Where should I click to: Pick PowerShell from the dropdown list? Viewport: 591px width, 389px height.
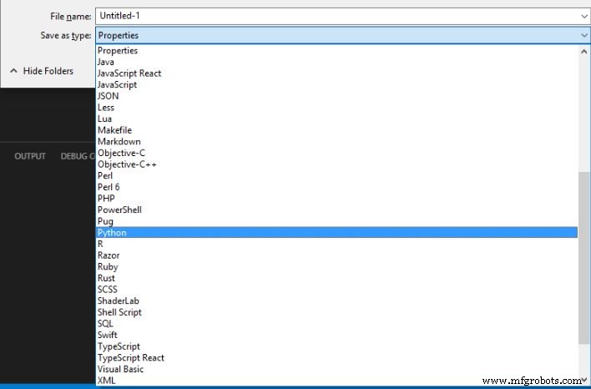[119, 210]
